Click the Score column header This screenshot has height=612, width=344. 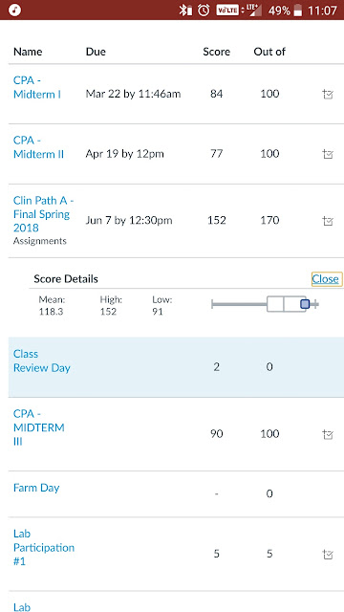(217, 52)
